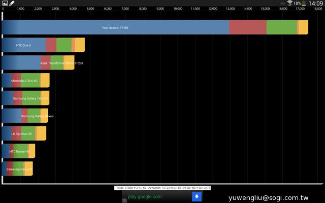Select the LG Optimus 2X bar

[x=24, y=133]
